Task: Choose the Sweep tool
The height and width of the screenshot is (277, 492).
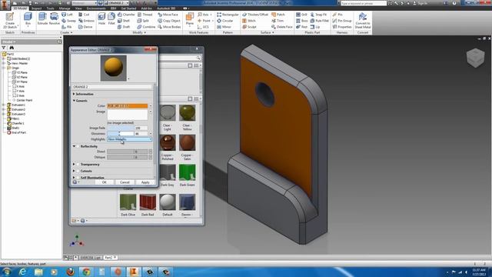Action: (x=68, y=21)
